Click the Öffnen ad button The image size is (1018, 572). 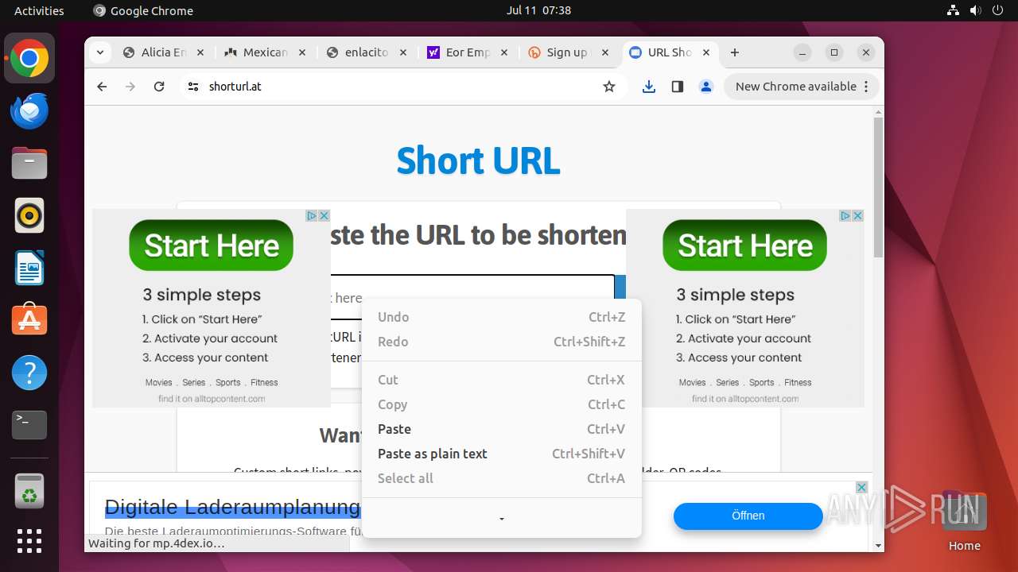point(748,516)
